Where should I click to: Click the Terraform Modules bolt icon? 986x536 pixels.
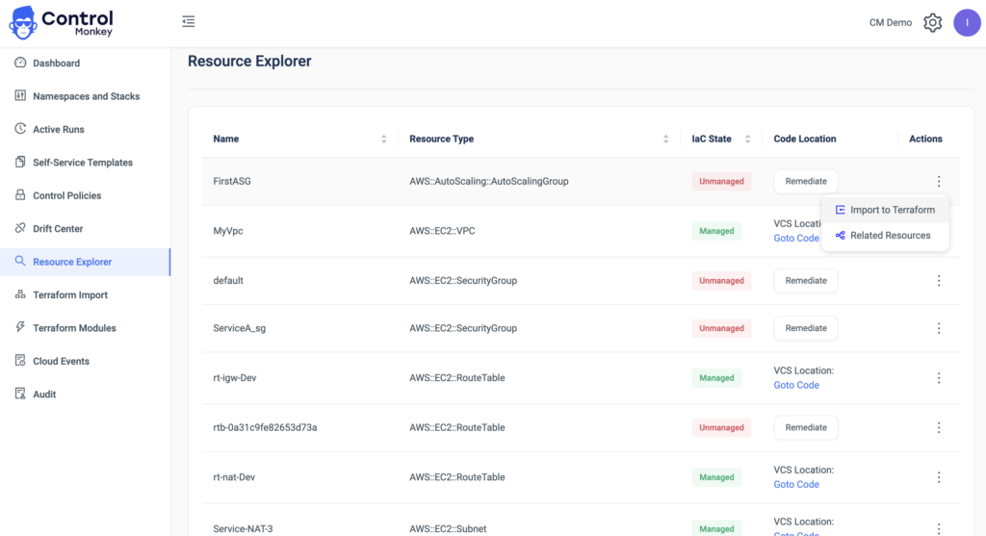pos(20,327)
